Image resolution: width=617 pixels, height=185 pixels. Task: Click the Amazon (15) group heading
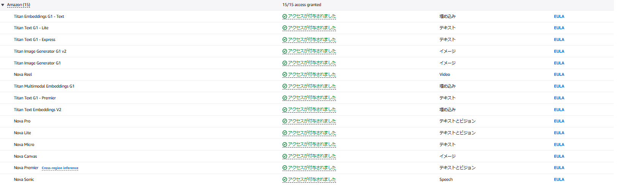pos(19,5)
